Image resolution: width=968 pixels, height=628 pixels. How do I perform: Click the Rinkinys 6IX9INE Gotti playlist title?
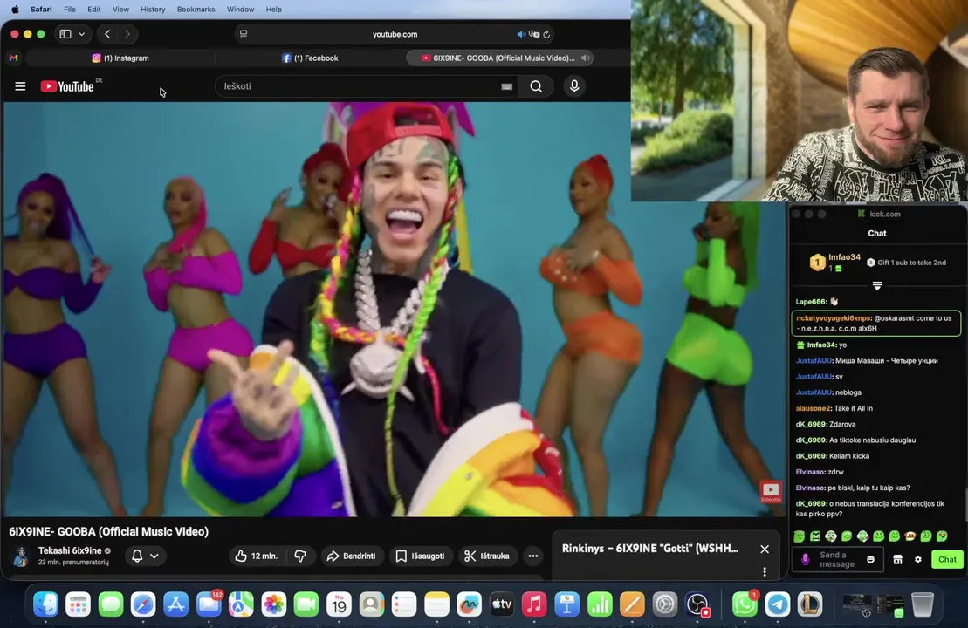click(650, 549)
